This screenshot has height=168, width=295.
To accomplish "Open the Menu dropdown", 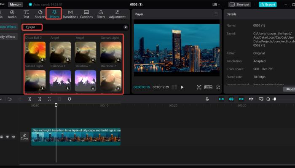I will click(x=16, y=4).
